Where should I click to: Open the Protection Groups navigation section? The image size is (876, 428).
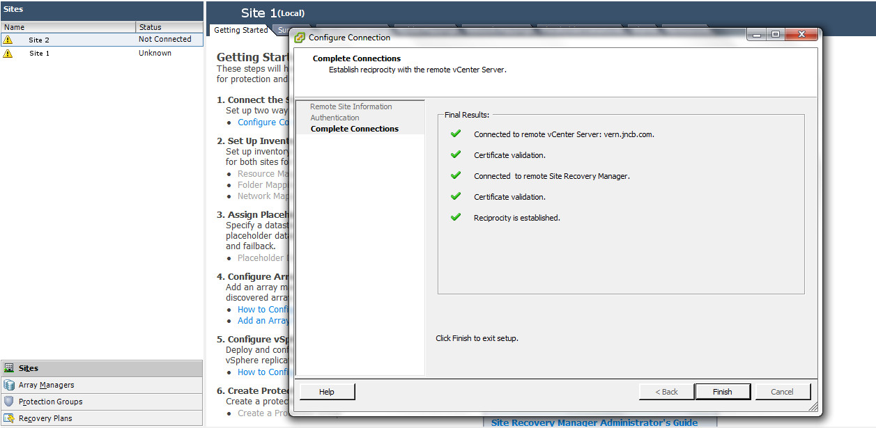point(102,402)
